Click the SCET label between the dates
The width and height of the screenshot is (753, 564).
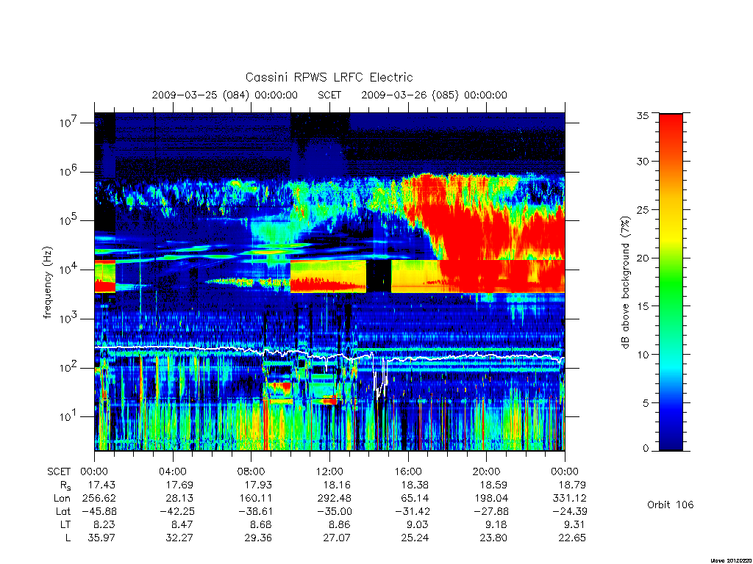pos(329,95)
